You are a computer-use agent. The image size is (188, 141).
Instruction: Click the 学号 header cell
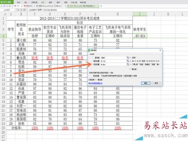pos(11,29)
